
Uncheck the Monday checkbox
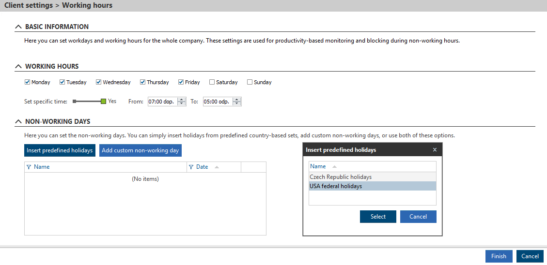coord(28,82)
